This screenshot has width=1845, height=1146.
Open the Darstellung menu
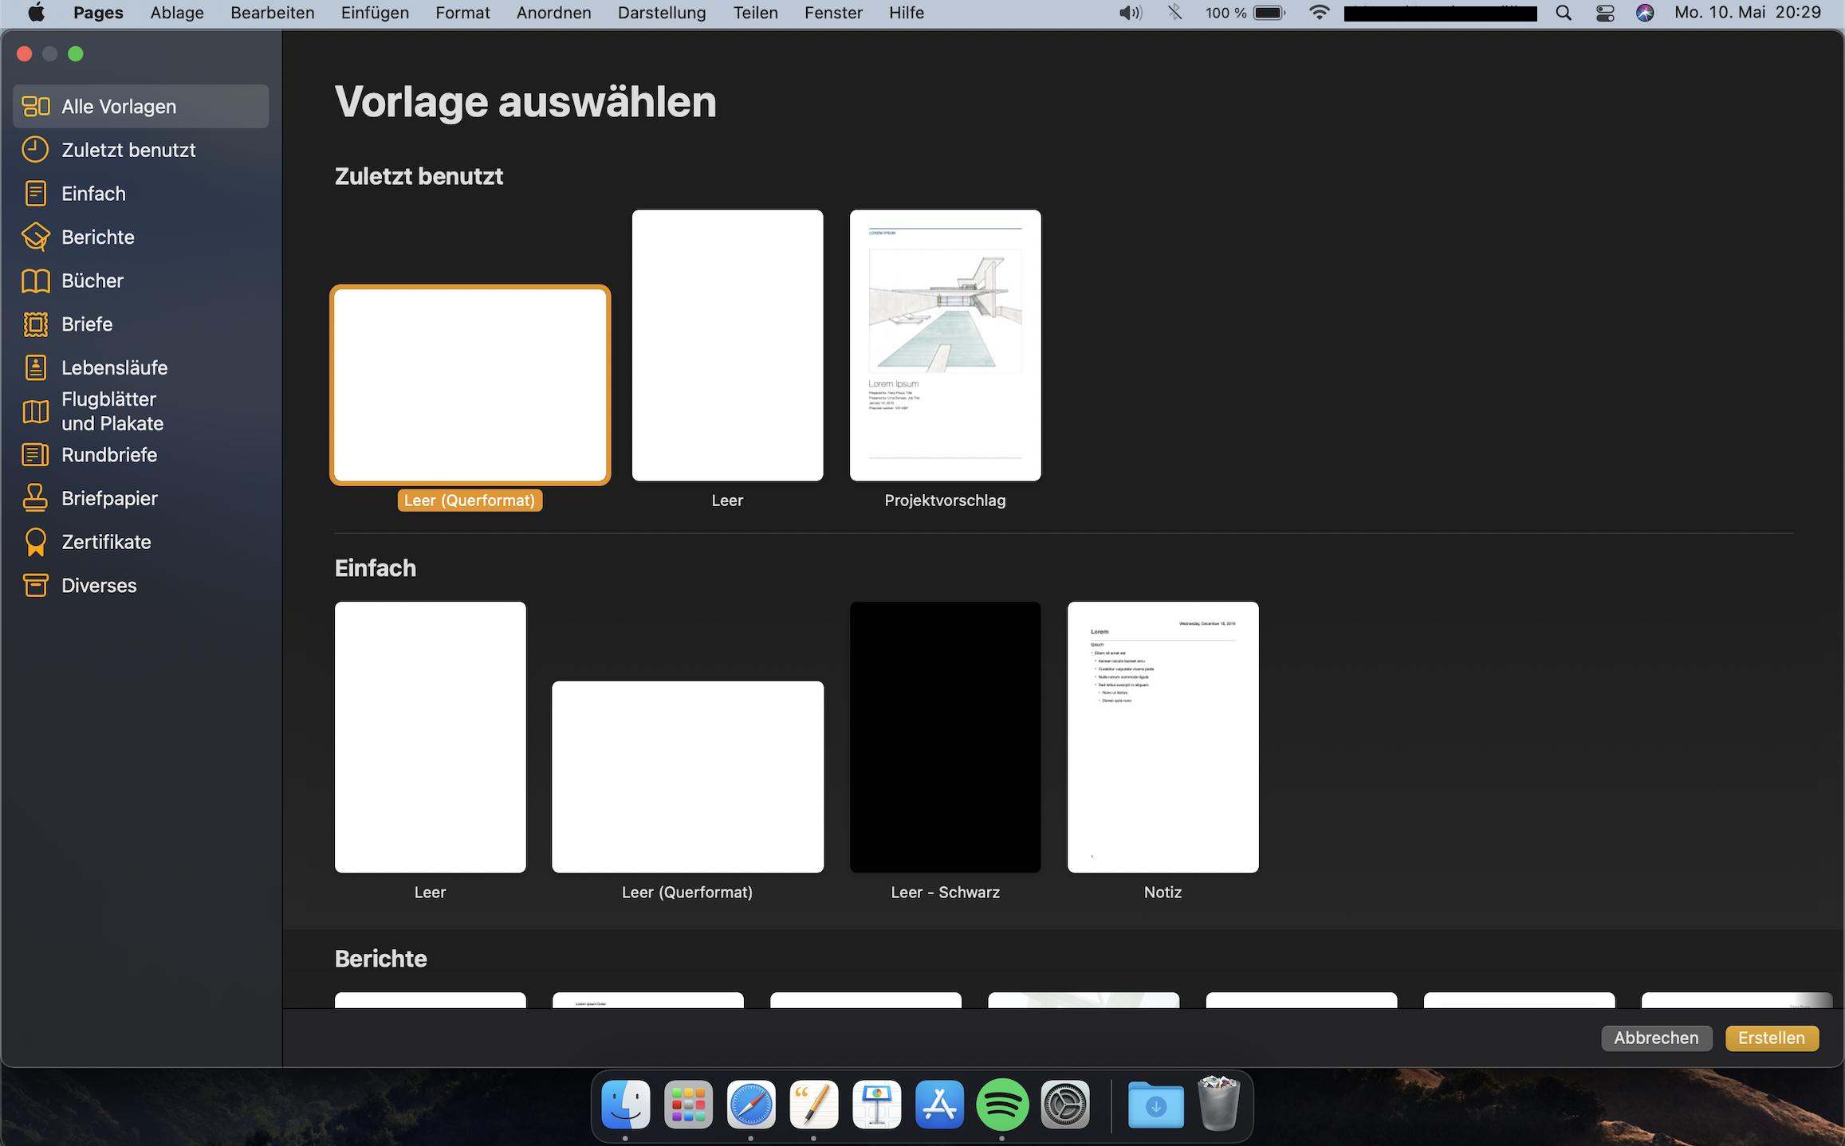662,13
